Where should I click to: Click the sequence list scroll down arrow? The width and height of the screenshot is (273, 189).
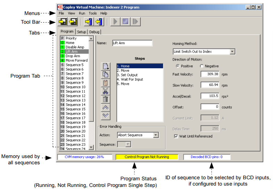coord(91,147)
